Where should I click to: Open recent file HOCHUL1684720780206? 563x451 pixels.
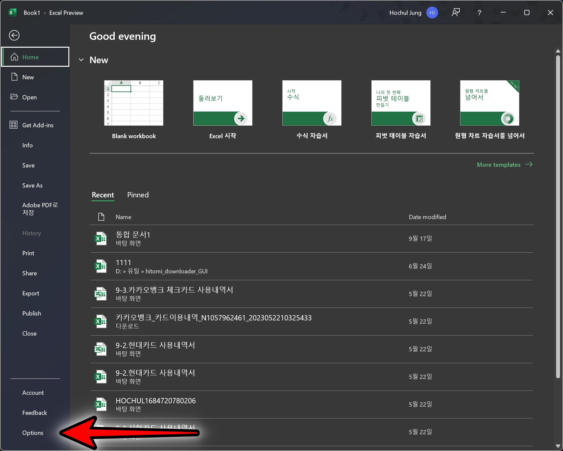312,404
